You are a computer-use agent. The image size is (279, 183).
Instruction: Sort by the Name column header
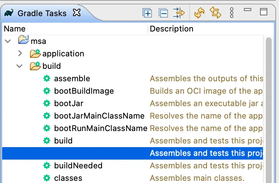pos(15,29)
